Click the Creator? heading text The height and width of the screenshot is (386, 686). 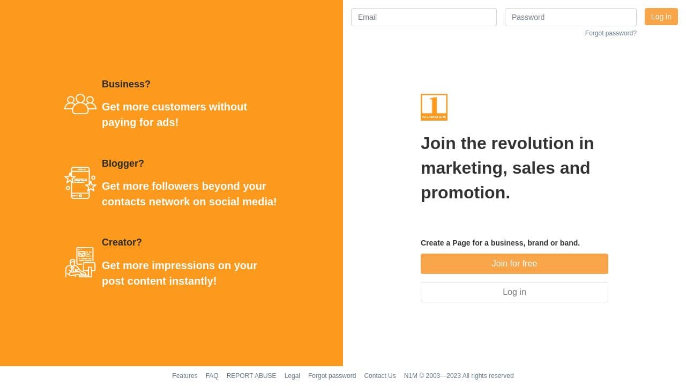[x=122, y=242]
